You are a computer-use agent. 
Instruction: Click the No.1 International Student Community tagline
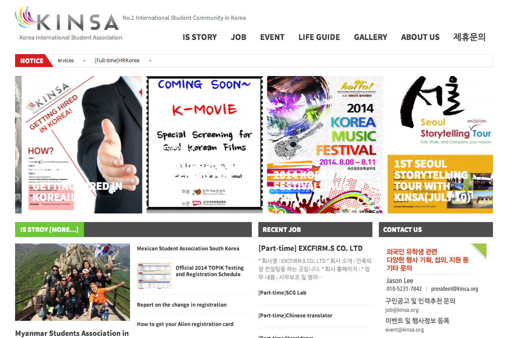tap(184, 18)
